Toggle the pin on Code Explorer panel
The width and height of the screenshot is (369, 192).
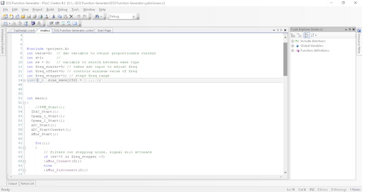(x=350, y=29)
